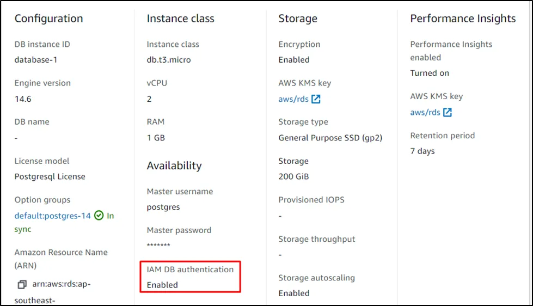
Task: Click the Configuration section heading
Action: coord(48,19)
